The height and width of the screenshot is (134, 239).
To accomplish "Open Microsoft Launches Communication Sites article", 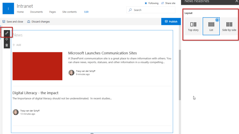I will coord(102,53).
